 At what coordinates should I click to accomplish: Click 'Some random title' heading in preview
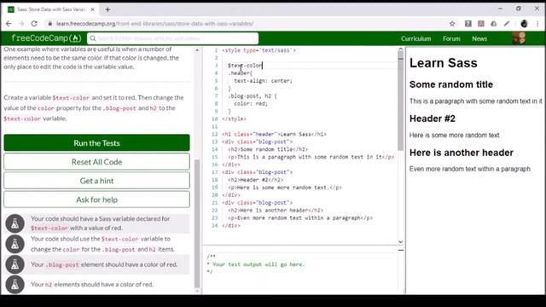point(451,84)
